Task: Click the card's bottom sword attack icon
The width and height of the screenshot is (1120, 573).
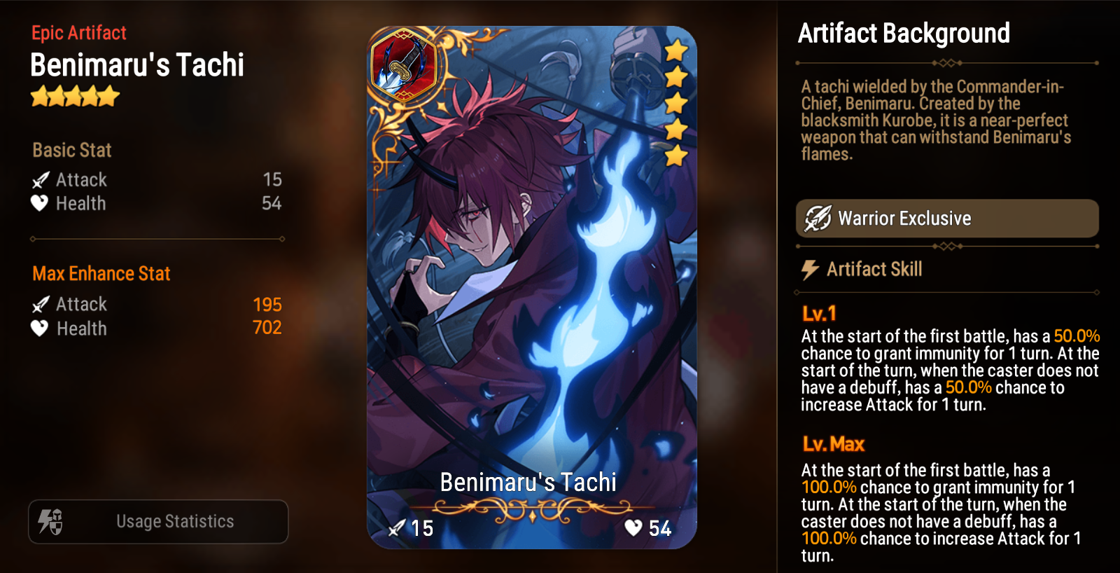Action: [397, 527]
